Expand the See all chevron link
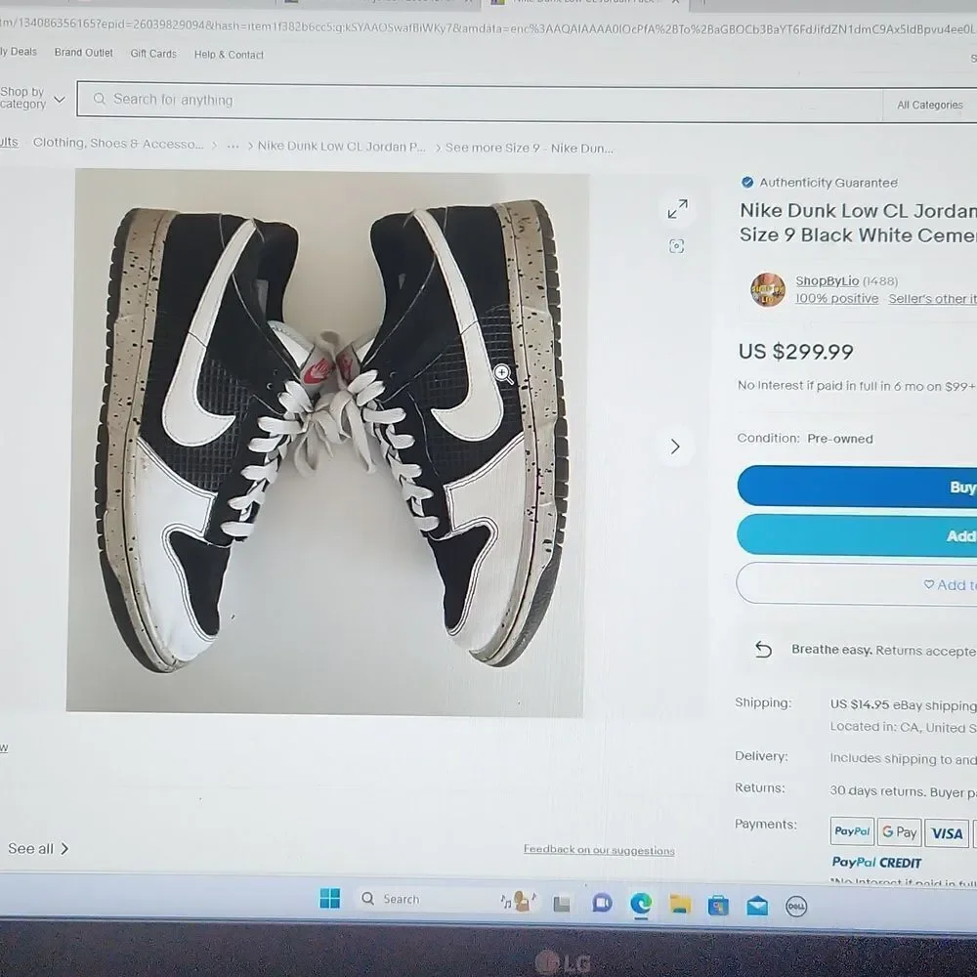Viewport: 977px width, 977px height. [38, 848]
